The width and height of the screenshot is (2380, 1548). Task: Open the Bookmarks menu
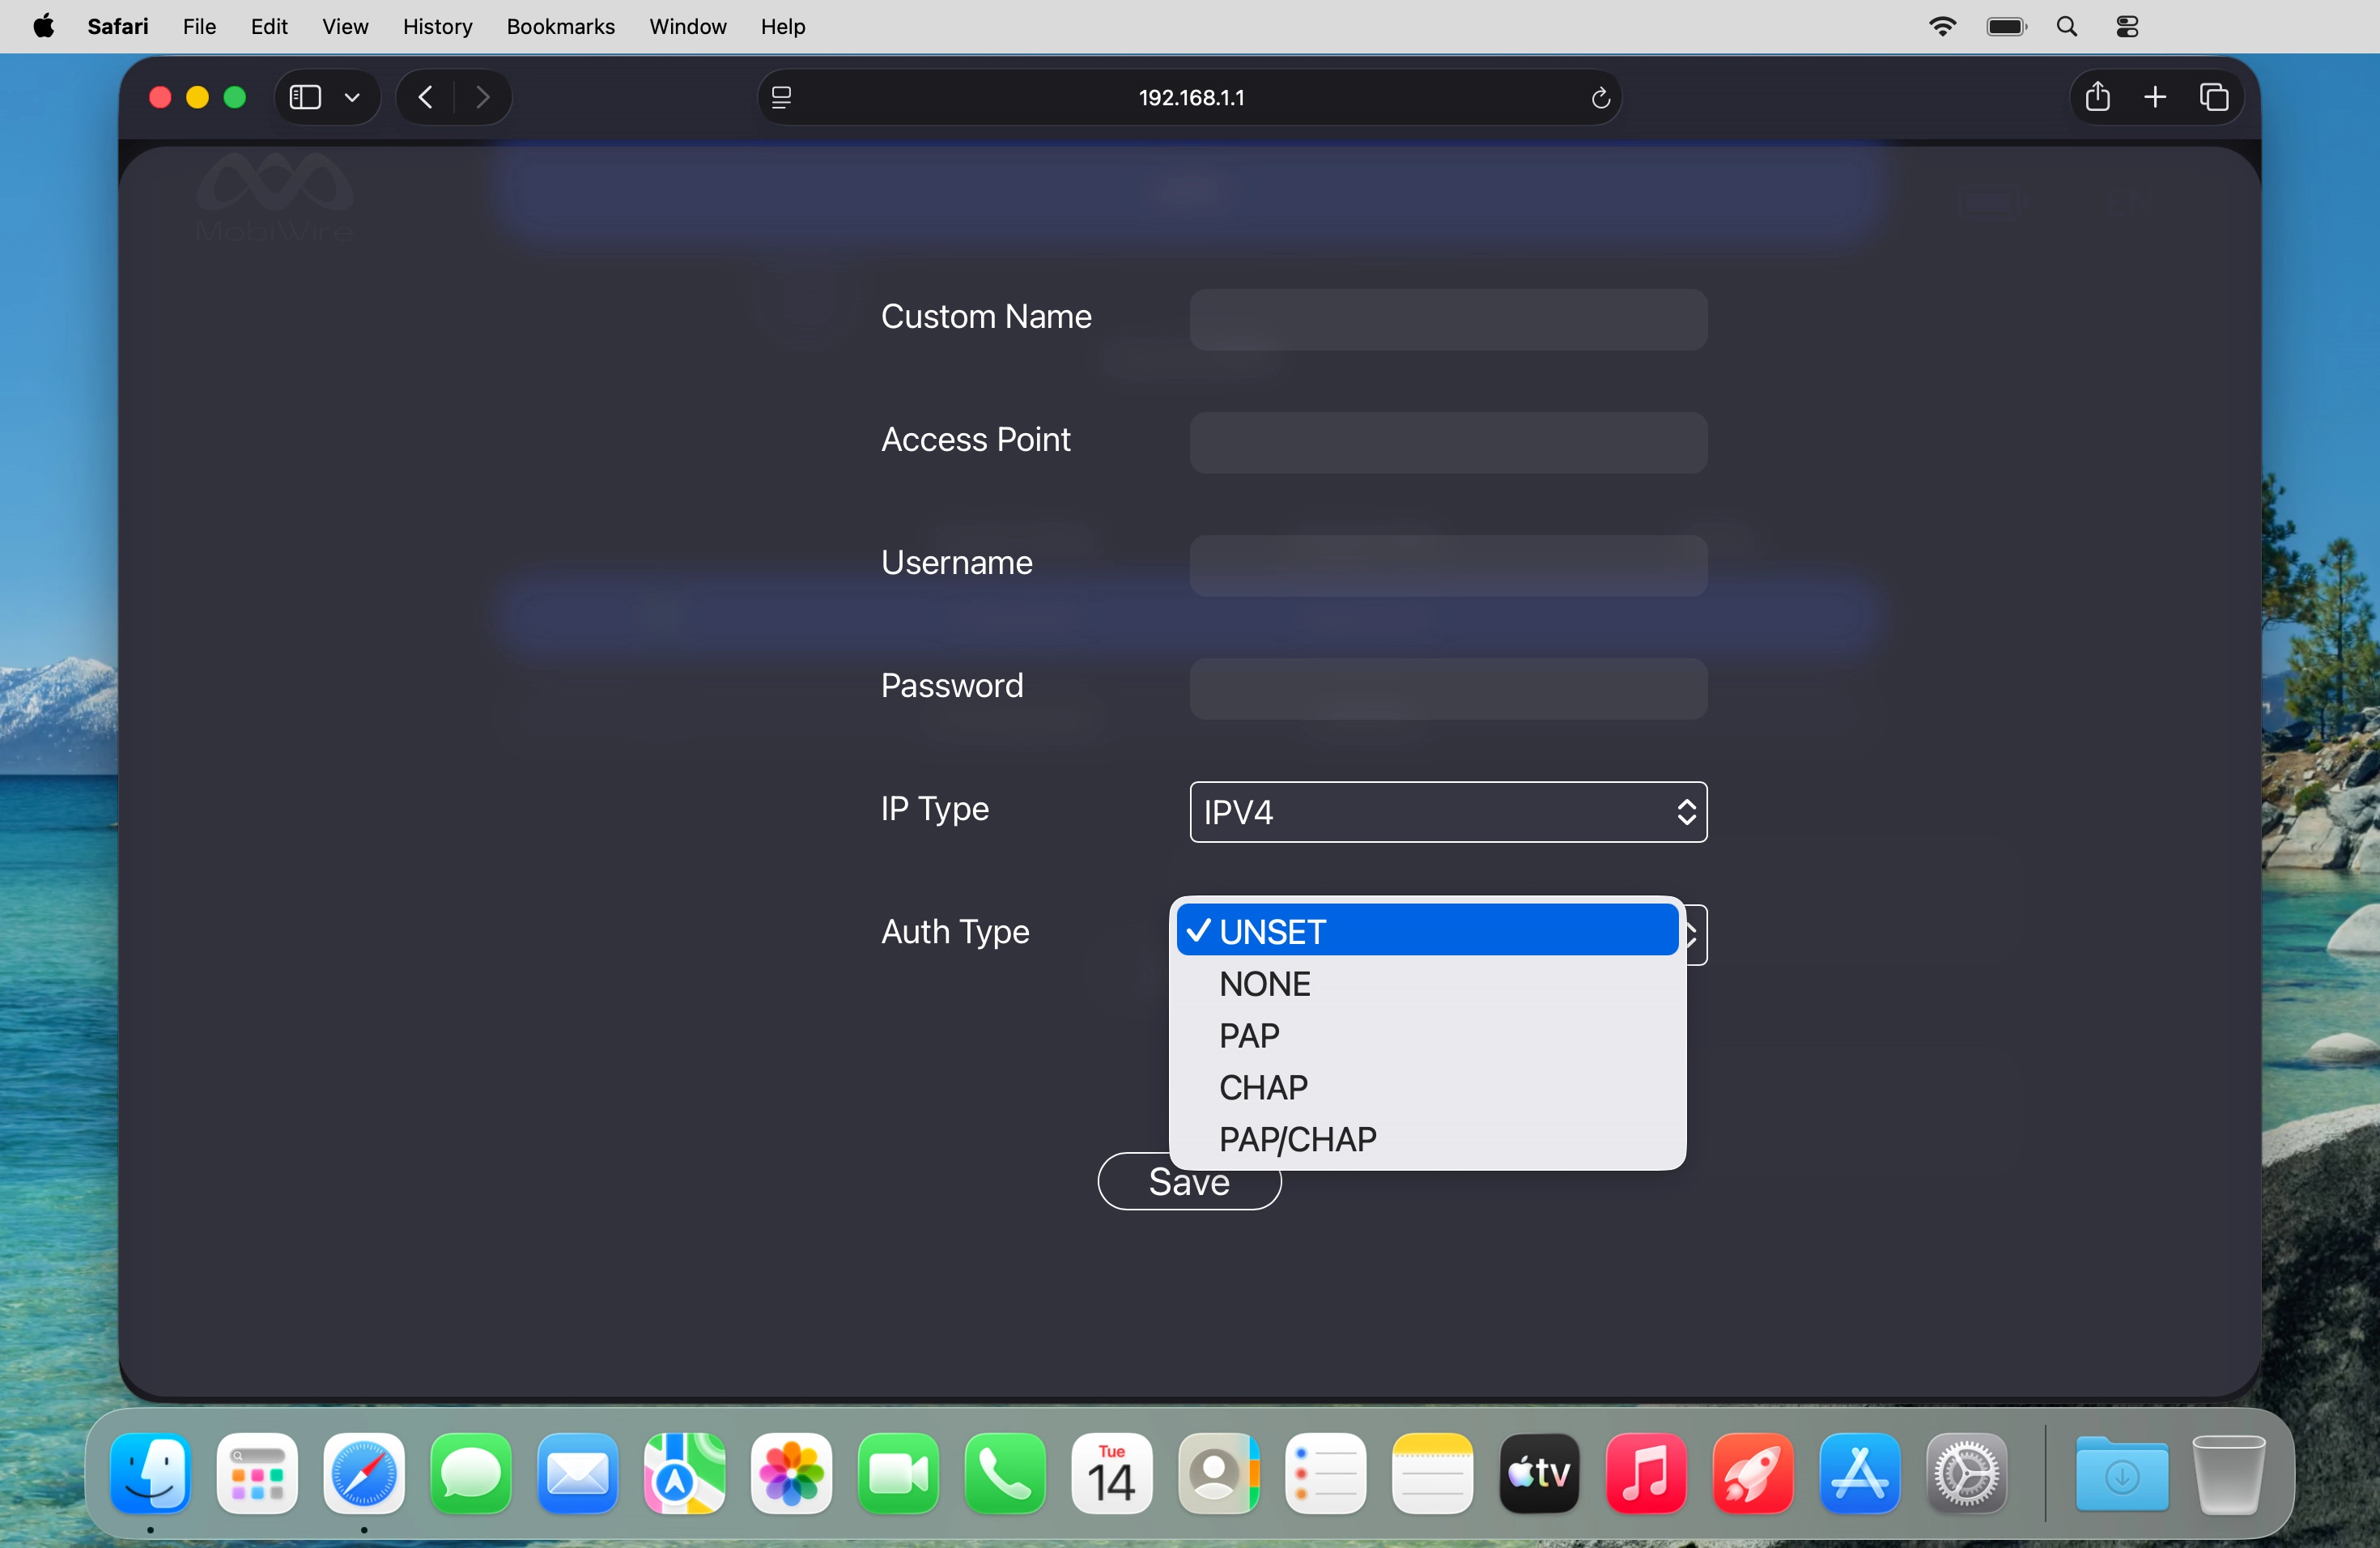(560, 27)
